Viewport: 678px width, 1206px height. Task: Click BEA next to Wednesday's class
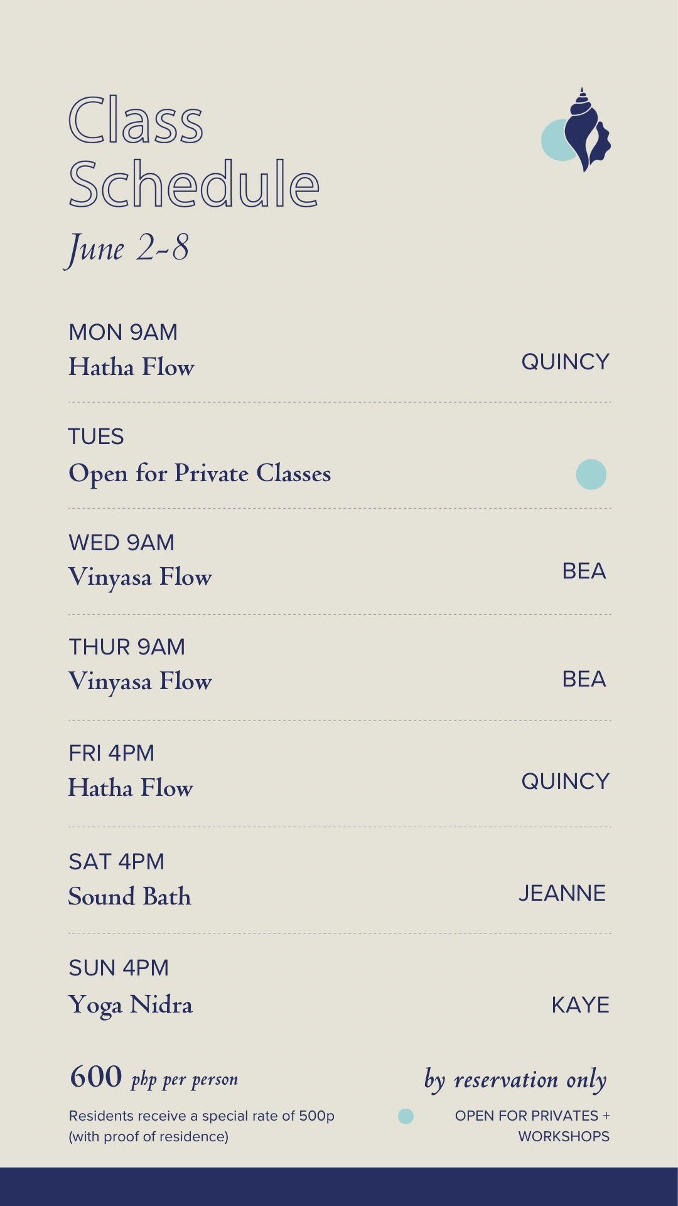click(584, 571)
